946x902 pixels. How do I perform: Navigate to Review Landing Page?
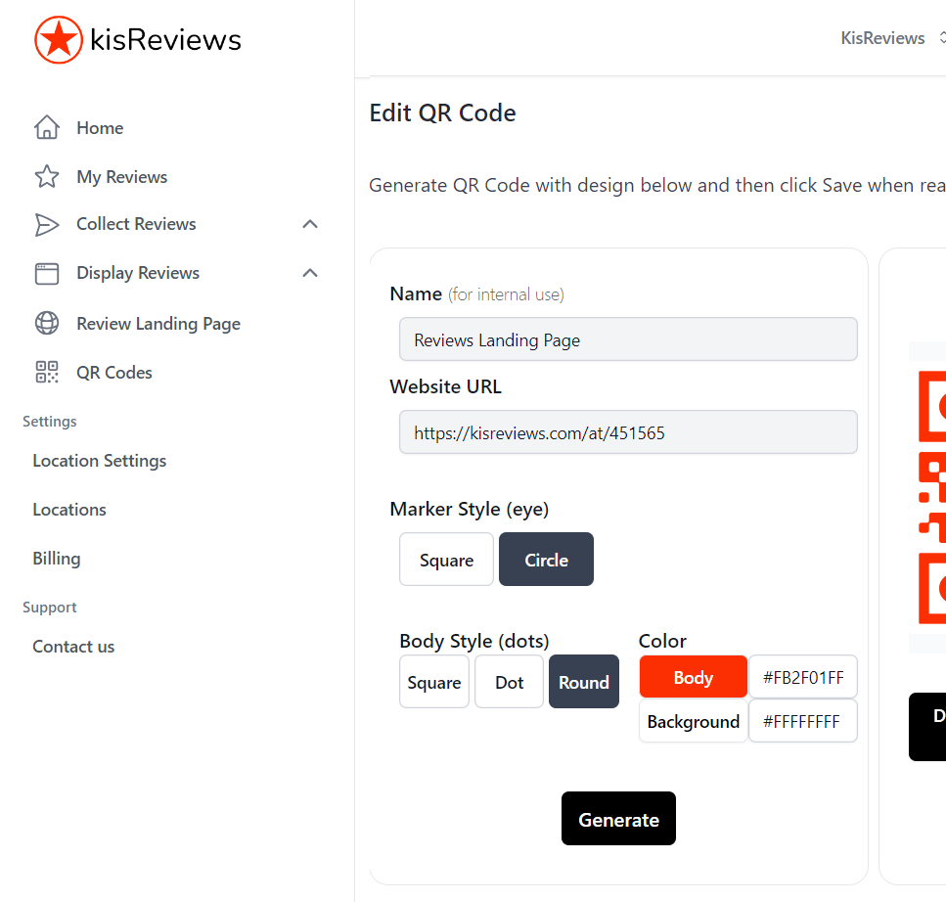(158, 324)
